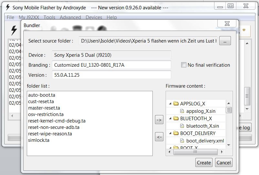
Task: Select master-reset.ta in folder list
Action: click(x=44, y=108)
